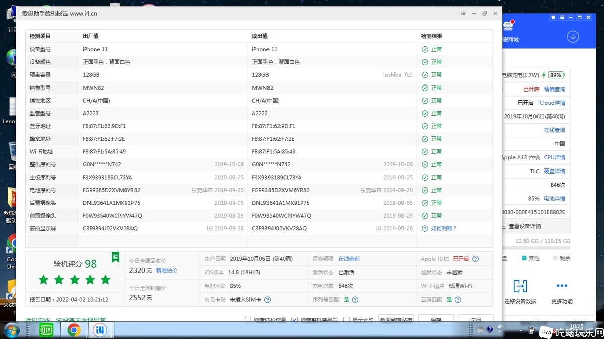Open iQIYI from the taskbar
The height and width of the screenshot is (339, 604).
click(46, 330)
